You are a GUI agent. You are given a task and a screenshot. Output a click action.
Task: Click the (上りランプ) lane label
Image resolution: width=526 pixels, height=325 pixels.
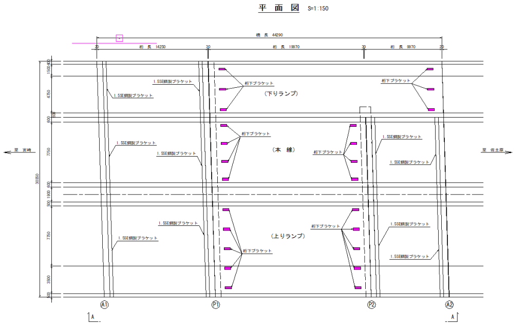[288, 236]
